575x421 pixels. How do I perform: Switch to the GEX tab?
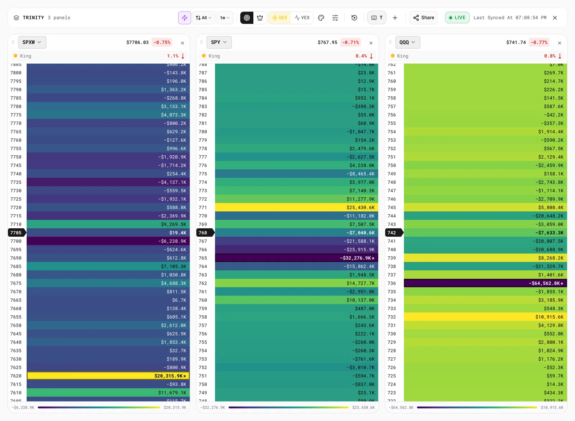click(x=280, y=18)
